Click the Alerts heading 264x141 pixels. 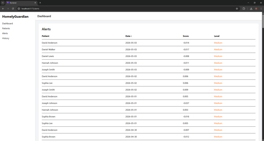pos(46,29)
